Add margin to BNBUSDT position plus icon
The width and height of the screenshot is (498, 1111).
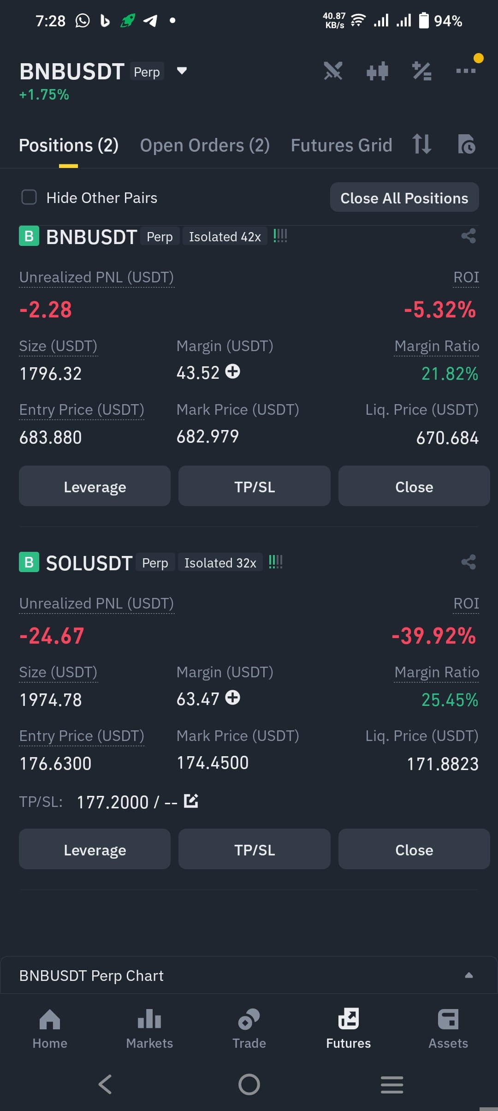click(232, 371)
